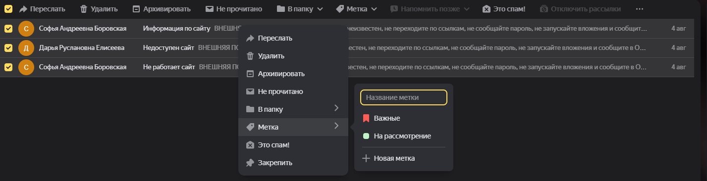Click the highlighted Метка context menu entry
This screenshot has height=181, width=707.
click(x=293, y=127)
